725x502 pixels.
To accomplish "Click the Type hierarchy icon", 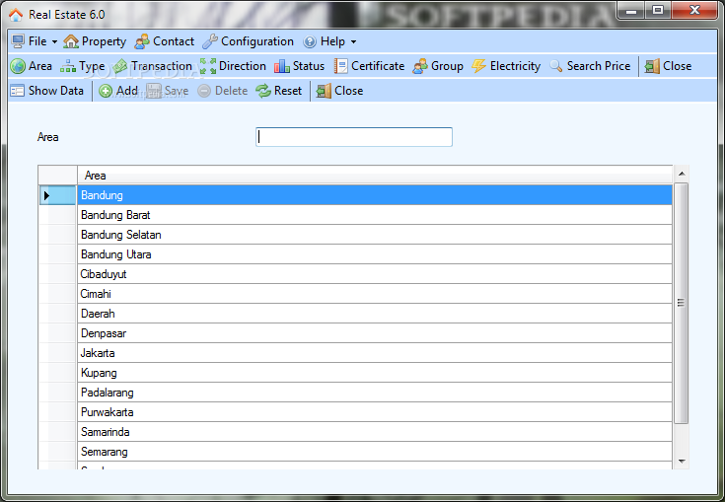I will 68,66.
